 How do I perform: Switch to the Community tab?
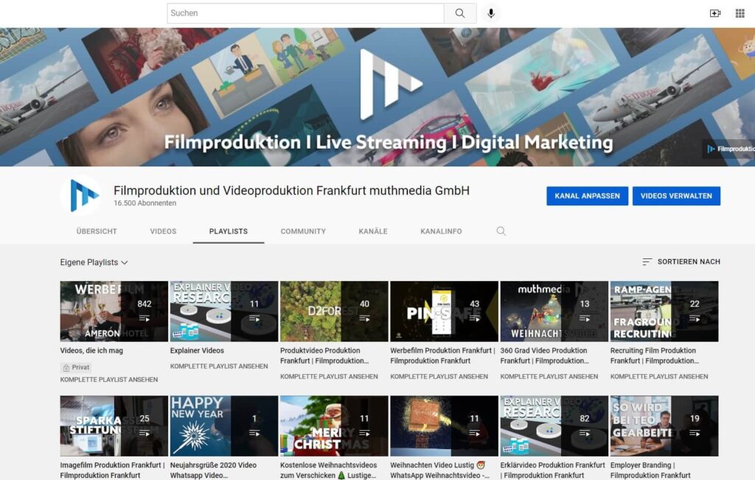coord(303,231)
